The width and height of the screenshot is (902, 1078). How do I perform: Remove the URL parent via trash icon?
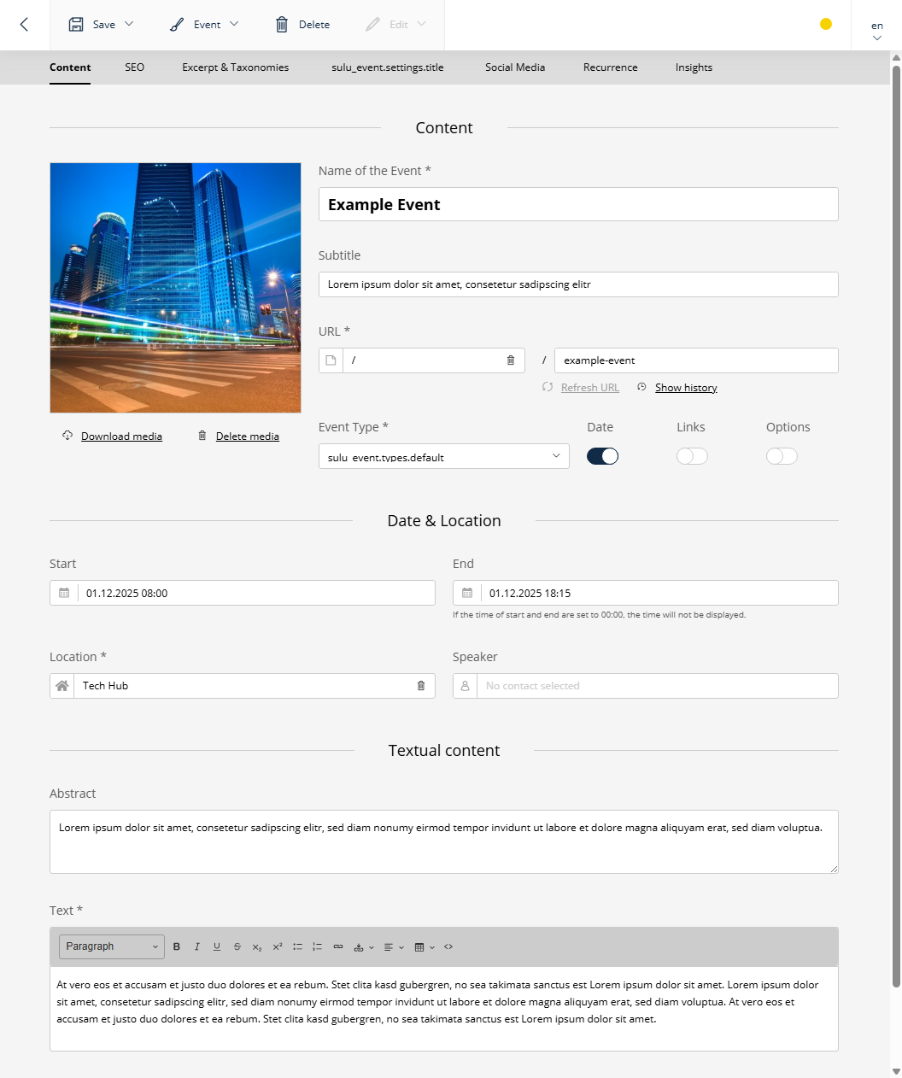[511, 360]
